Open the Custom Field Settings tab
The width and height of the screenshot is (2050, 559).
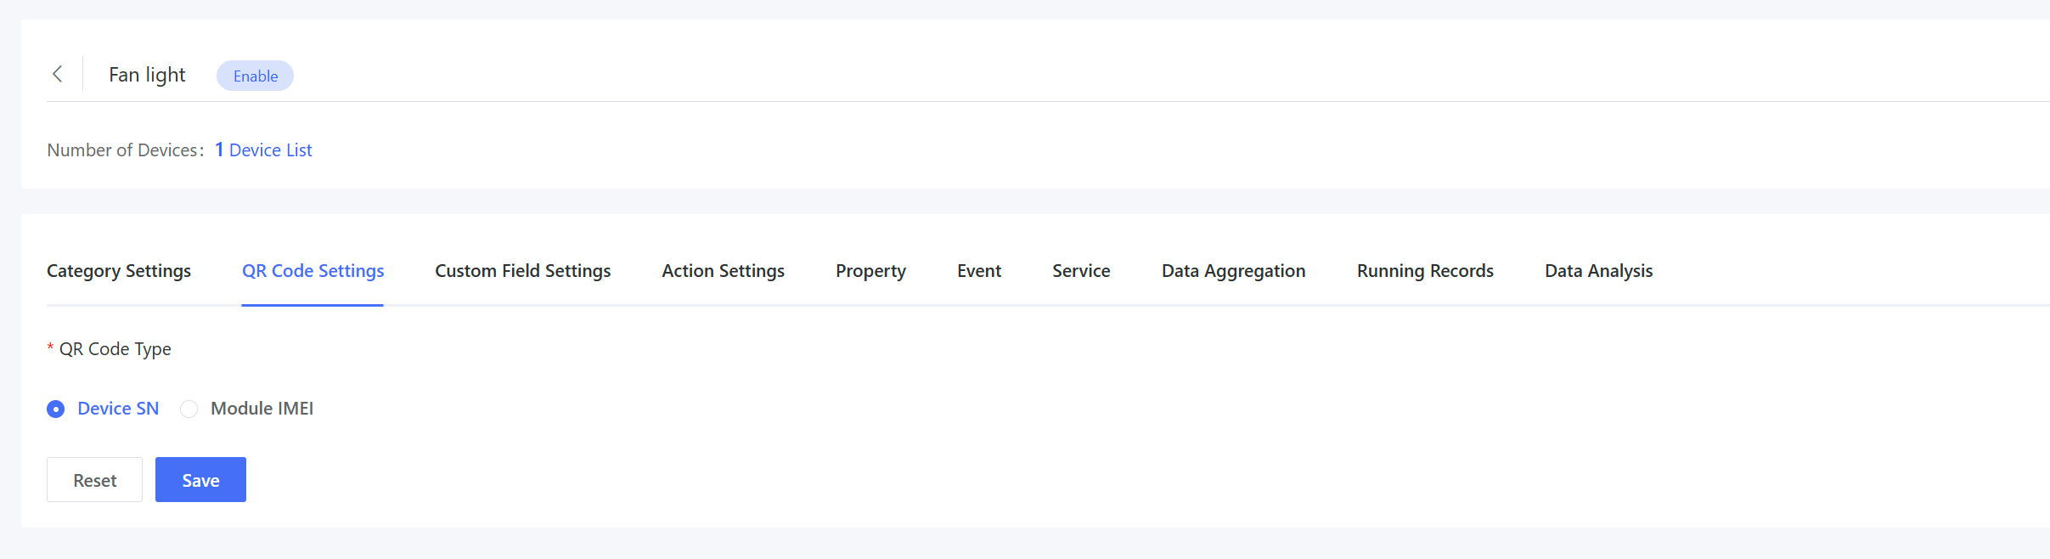(x=522, y=271)
